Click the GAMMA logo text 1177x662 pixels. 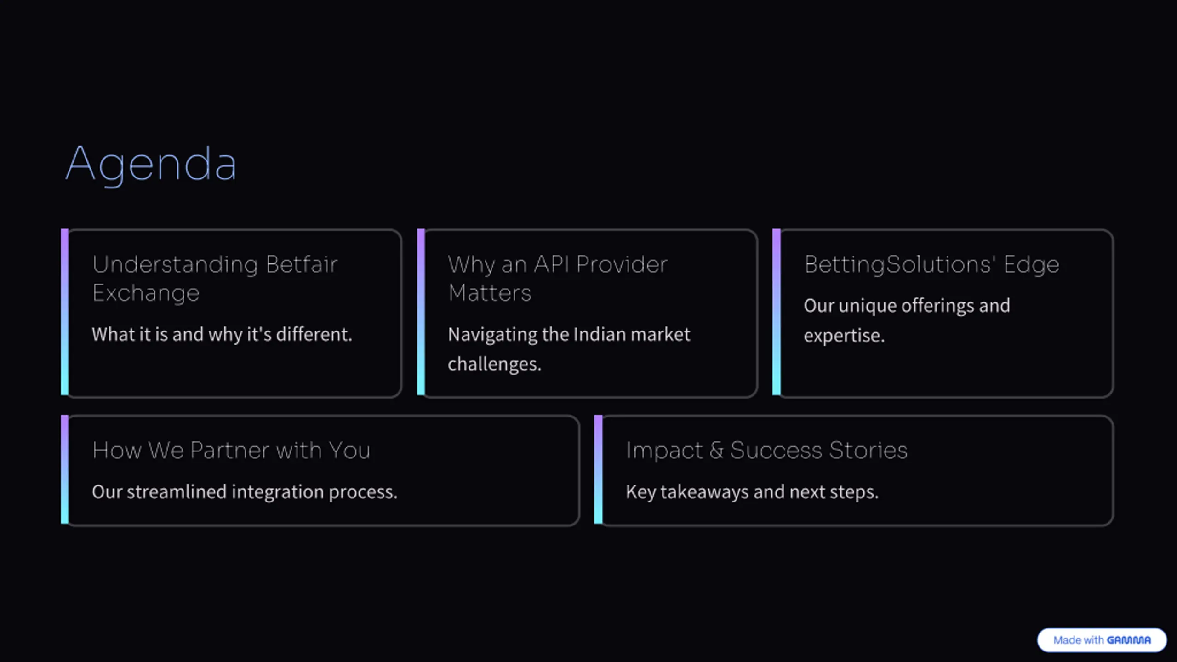pyautogui.click(x=1129, y=640)
